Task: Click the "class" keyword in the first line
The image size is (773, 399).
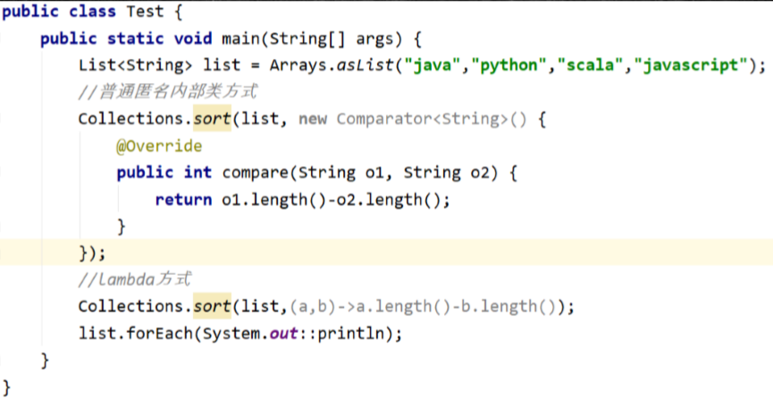Action: (93, 12)
